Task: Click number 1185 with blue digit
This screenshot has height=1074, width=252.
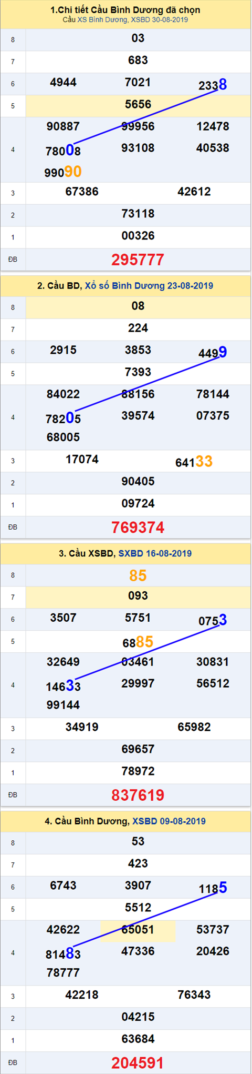Action: tap(213, 888)
